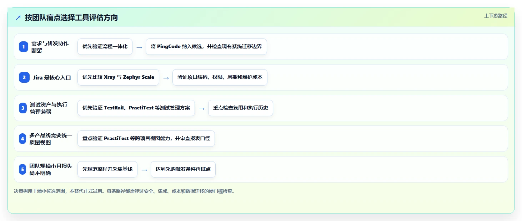Screen dimensions: 522x221
Task: Click the 优先验证流程一体化 chip
Action: pos(105,47)
